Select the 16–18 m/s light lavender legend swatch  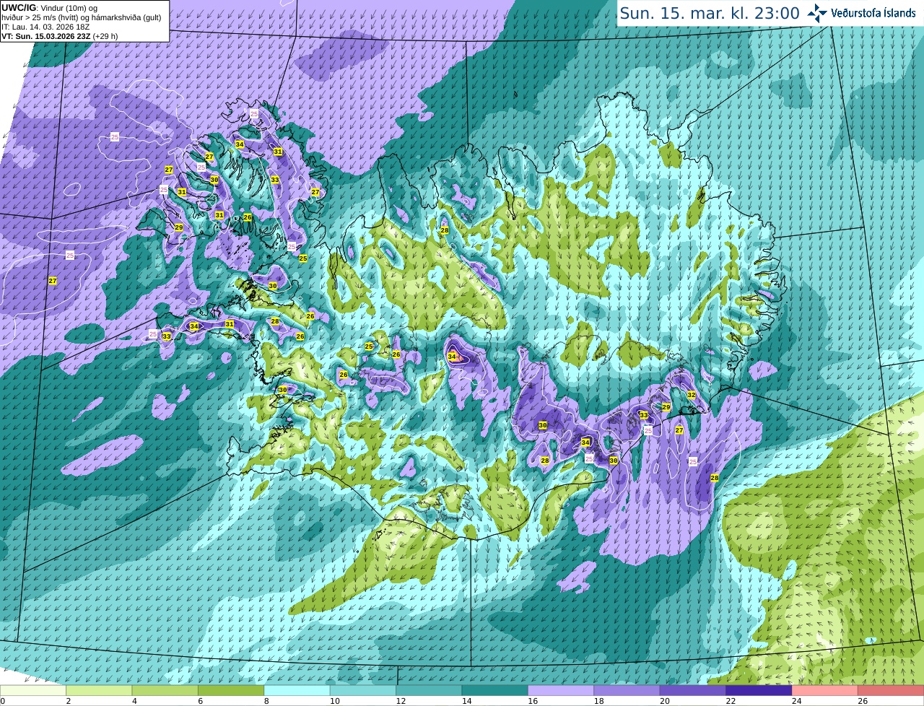point(561,691)
